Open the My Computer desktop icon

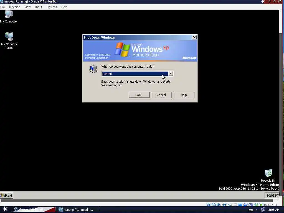coord(9,17)
